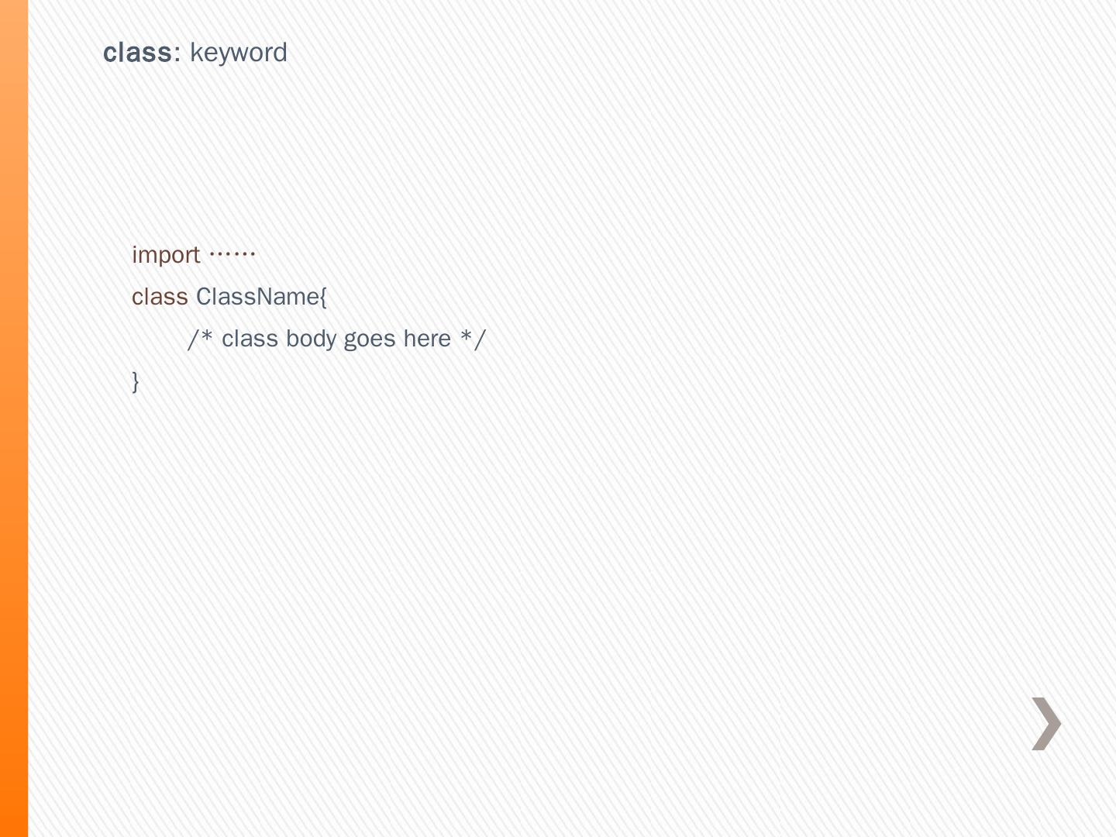Select the word 'goes' in the comment
The width and height of the screenshot is (1116, 837).
pos(370,339)
